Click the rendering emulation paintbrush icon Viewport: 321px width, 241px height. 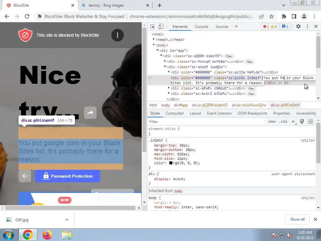(x=302, y=121)
